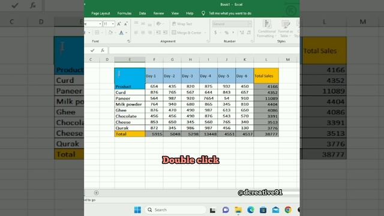Open Conditional Formatting in Styles group
Screen dimensions: 384x216
click(266, 29)
